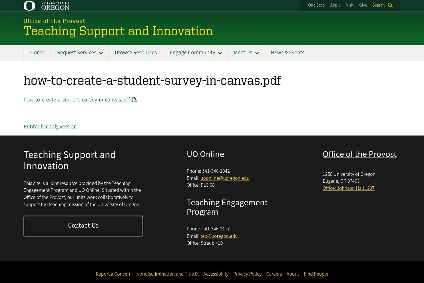Click the Teaching Support and Innovation site title

click(118, 31)
